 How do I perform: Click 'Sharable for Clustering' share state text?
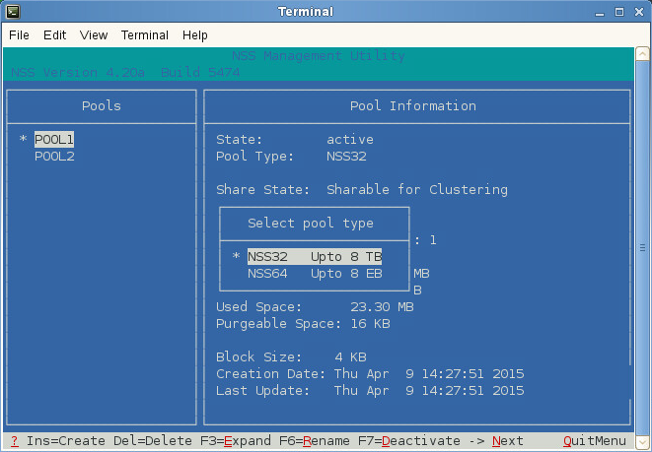417,190
